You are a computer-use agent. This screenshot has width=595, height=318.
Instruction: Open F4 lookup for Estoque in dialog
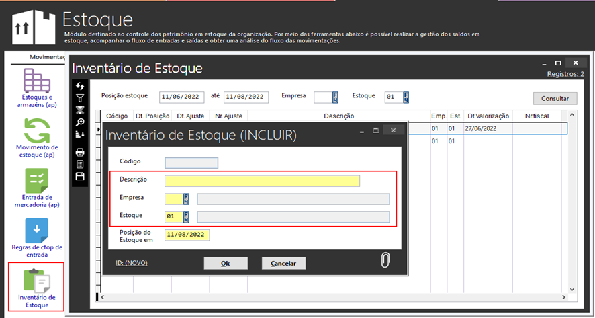(186, 216)
